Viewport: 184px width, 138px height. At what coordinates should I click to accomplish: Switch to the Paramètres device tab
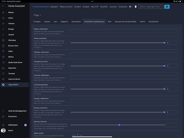pos(76,22)
